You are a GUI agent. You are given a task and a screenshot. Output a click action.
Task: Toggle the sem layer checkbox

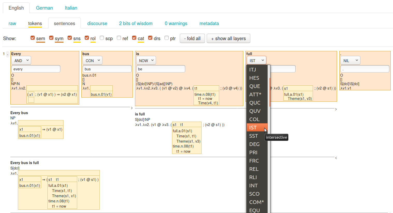pyautogui.click(x=33, y=38)
